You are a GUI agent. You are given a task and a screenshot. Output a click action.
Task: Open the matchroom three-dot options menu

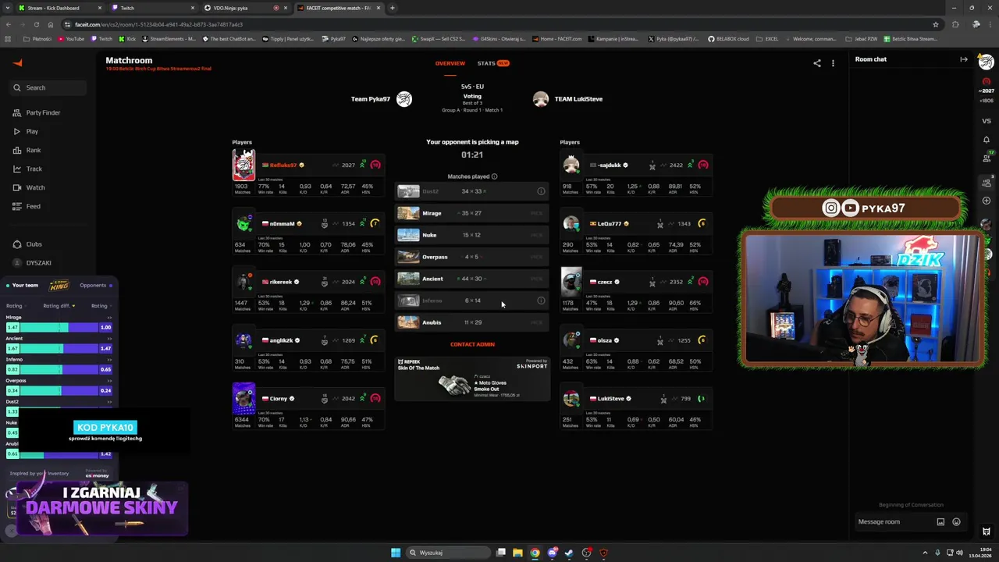click(833, 63)
